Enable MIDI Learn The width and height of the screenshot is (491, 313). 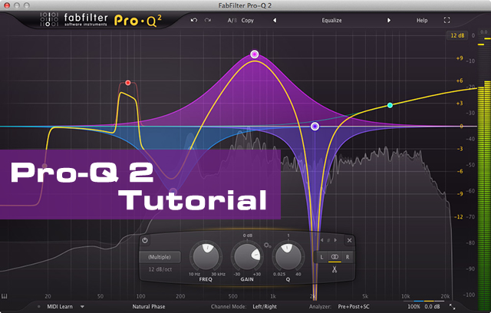tap(60, 306)
